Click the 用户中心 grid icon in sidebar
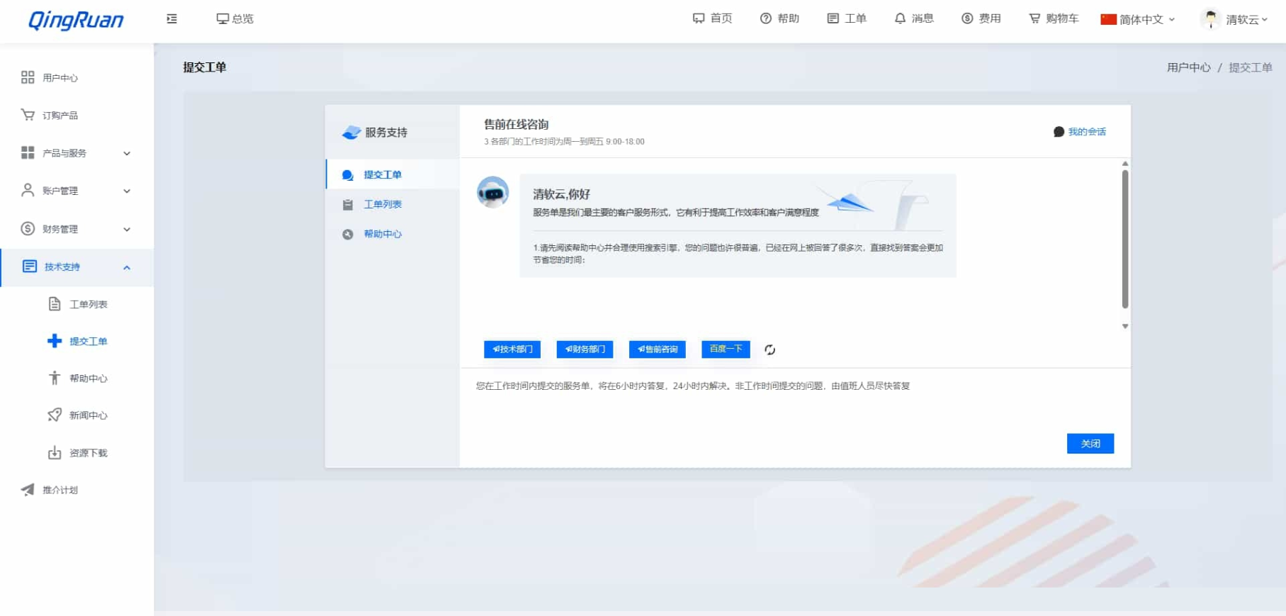This screenshot has width=1286, height=616. (x=28, y=77)
